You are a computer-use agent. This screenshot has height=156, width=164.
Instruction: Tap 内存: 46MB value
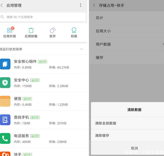tap(22, 142)
